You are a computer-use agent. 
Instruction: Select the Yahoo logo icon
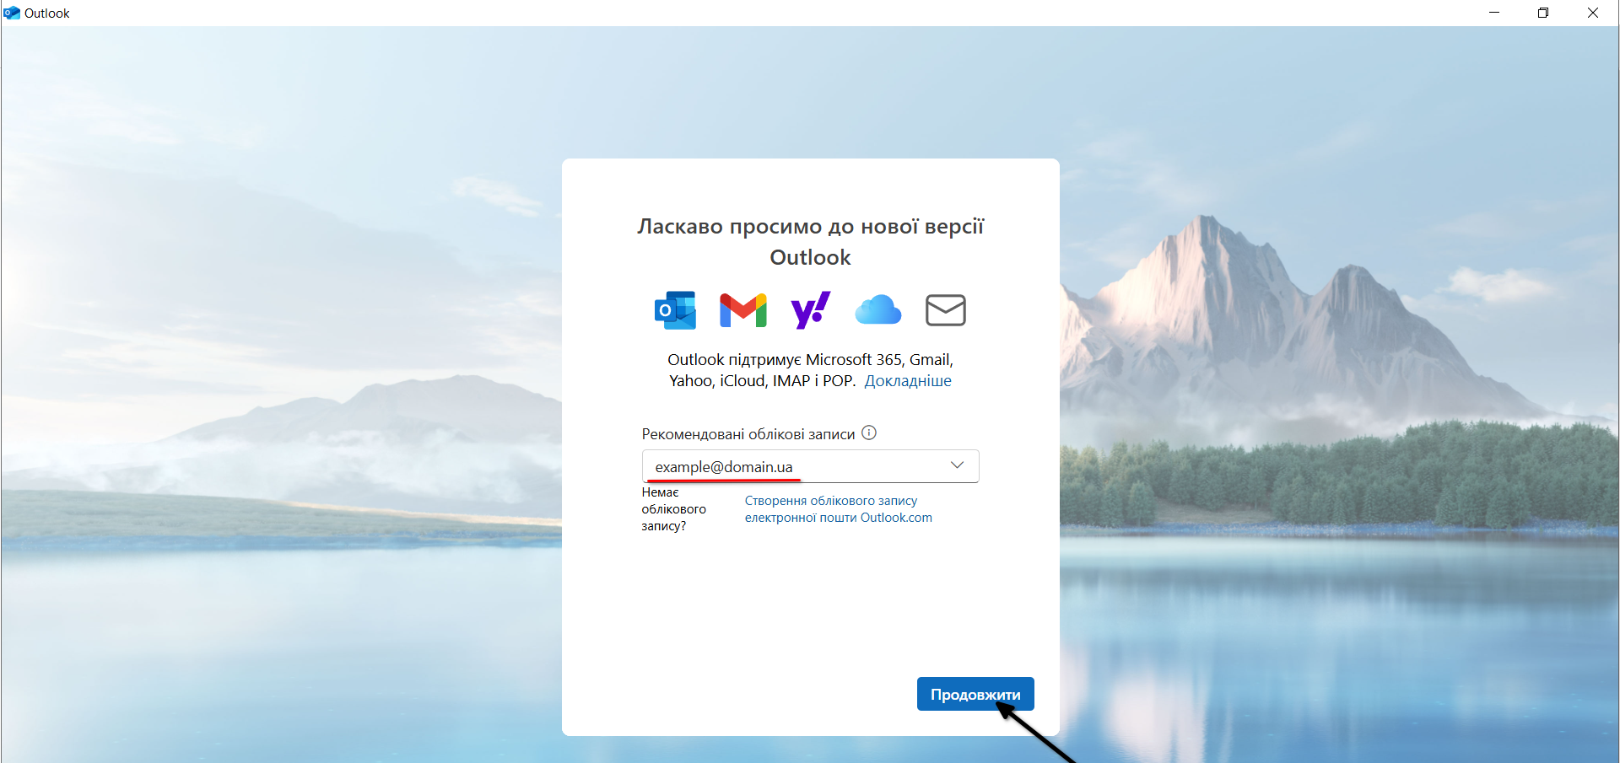coord(810,310)
